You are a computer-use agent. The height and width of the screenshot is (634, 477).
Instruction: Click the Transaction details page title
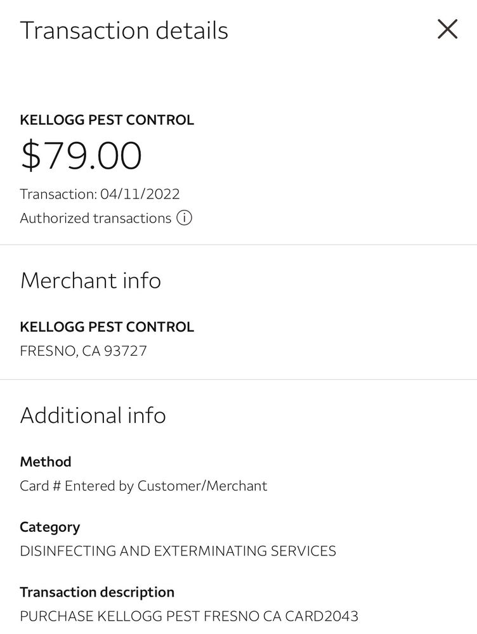click(x=124, y=30)
